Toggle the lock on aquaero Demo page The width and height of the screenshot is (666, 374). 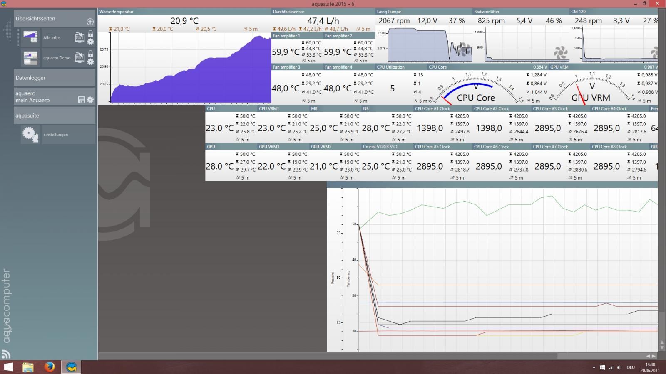coord(90,54)
